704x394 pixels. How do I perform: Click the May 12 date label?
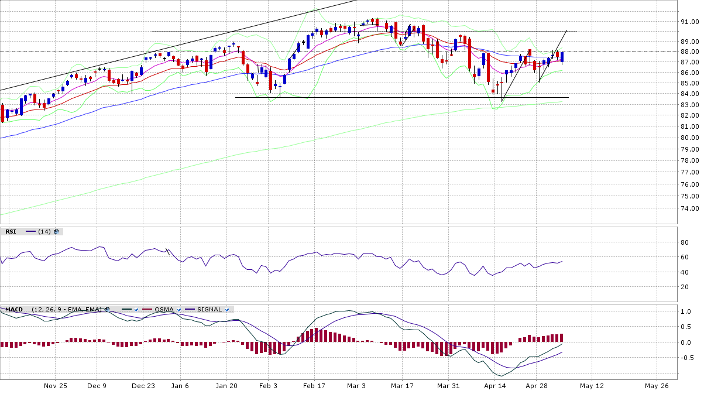pyautogui.click(x=592, y=386)
